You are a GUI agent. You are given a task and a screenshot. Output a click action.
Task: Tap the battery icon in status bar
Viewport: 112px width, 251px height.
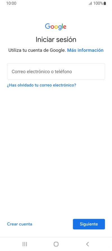pyautogui.click(x=105, y=3)
